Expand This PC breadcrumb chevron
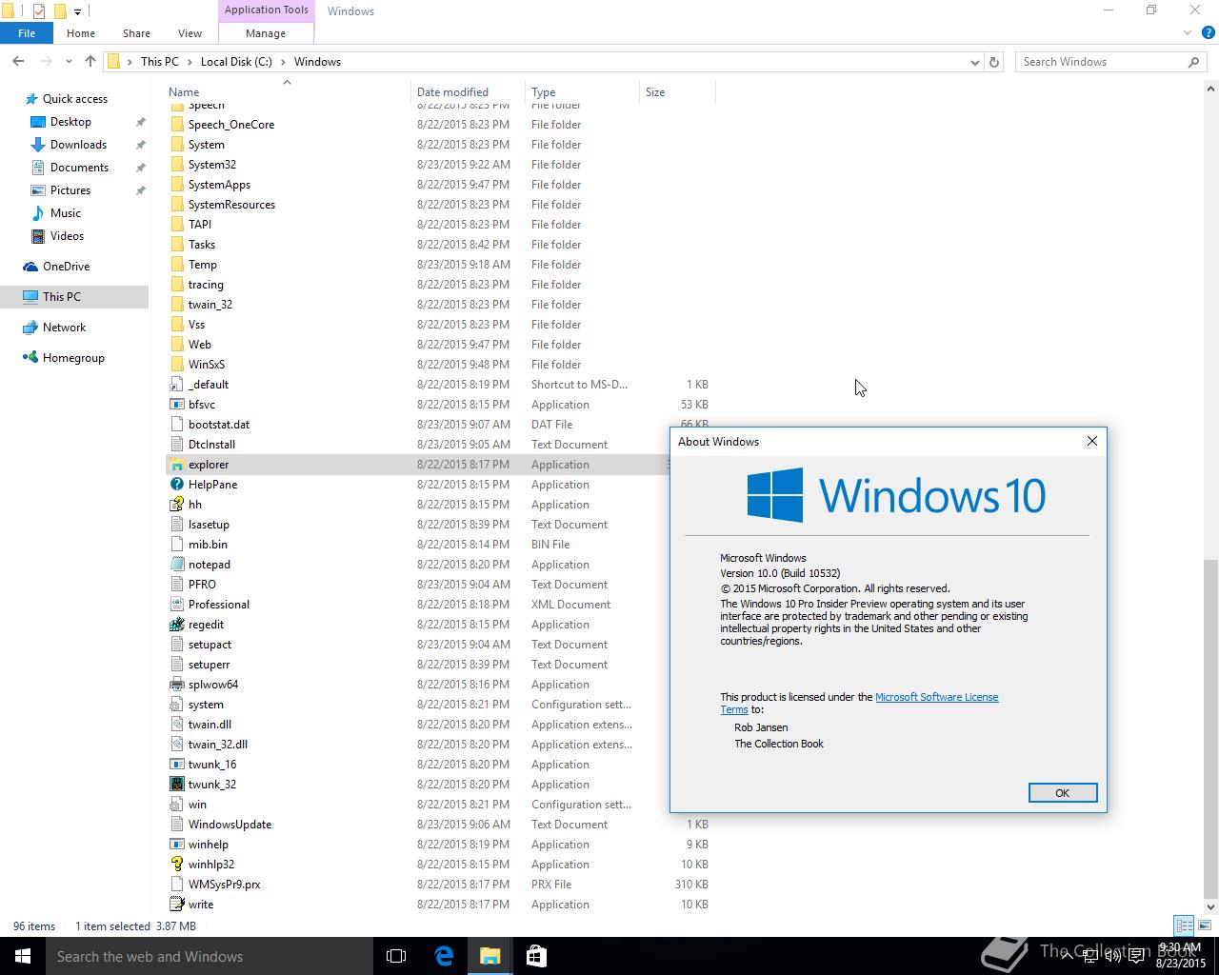Viewport: 1219px width, 975px height. (x=190, y=62)
